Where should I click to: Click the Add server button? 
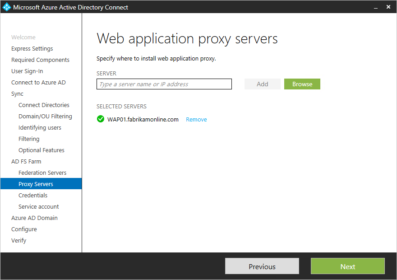[x=262, y=84]
